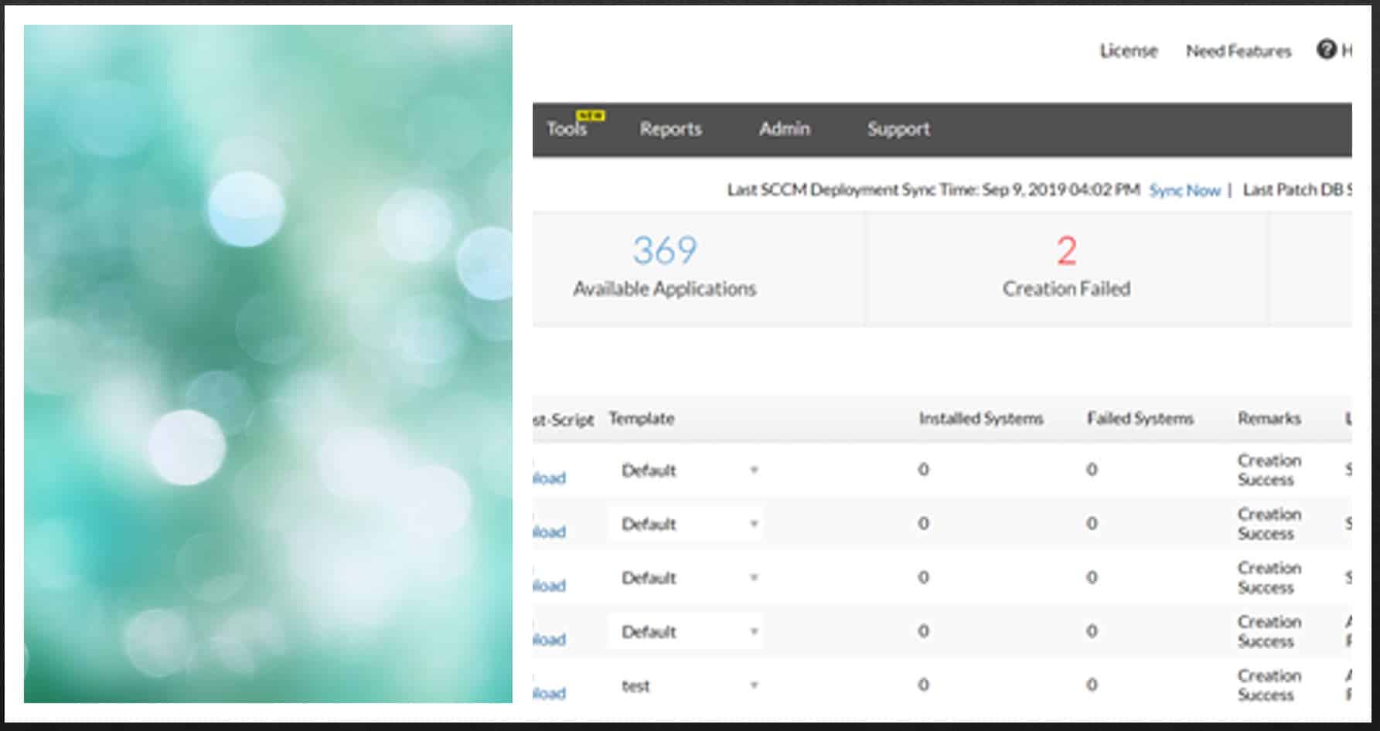Open the Support menu

click(x=898, y=129)
